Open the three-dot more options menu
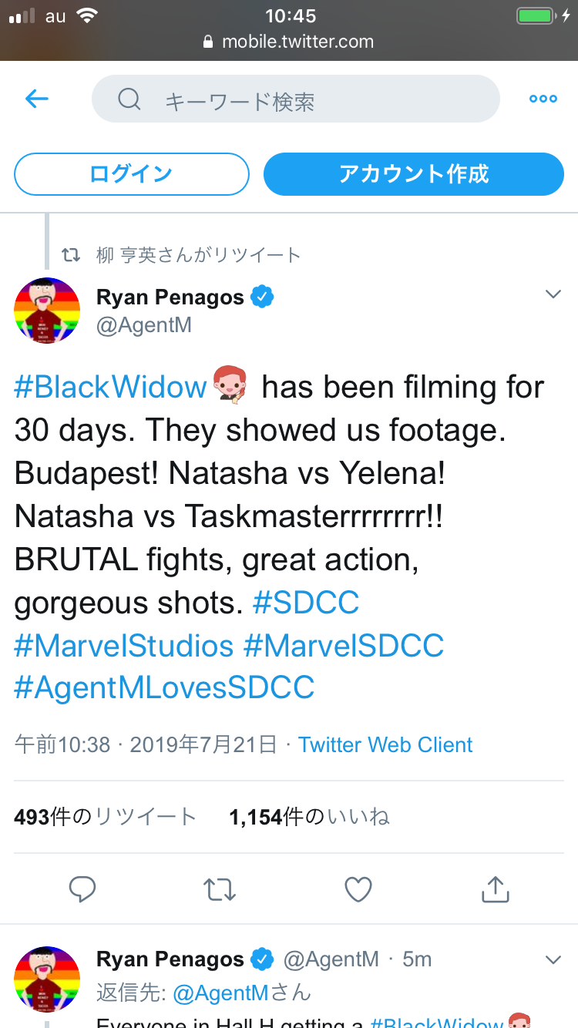 pos(543,99)
